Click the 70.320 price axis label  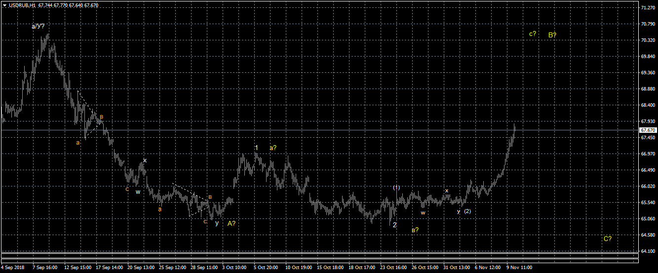pos(648,40)
